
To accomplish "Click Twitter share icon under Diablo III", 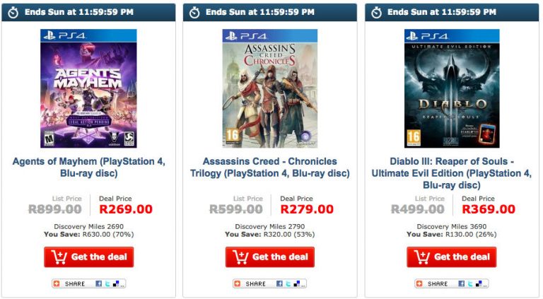I will [471, 283].
